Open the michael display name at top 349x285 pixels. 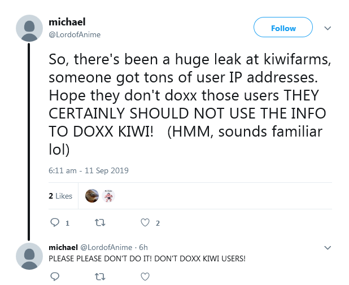tap(67, 22)
